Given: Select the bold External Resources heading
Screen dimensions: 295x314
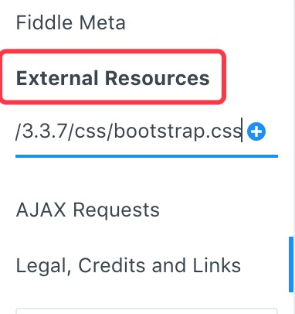Looking at the screenshot, I should [113, 78].
